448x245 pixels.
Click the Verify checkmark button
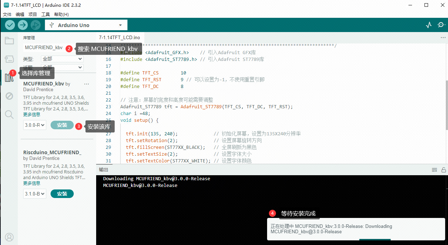coord(10,25)
